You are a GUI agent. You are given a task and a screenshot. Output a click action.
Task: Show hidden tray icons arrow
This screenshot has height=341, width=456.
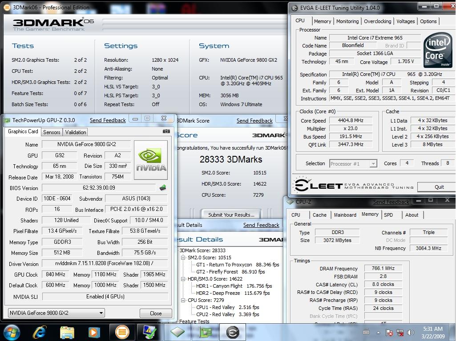378,333
